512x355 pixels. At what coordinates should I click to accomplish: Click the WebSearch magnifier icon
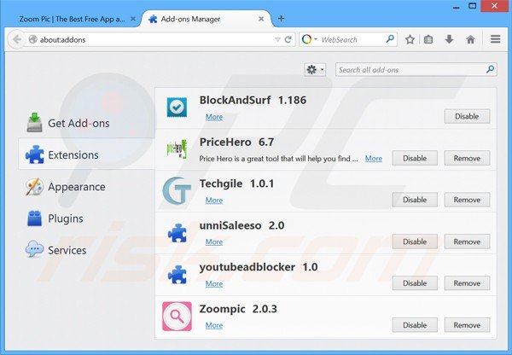click(390, 39)
